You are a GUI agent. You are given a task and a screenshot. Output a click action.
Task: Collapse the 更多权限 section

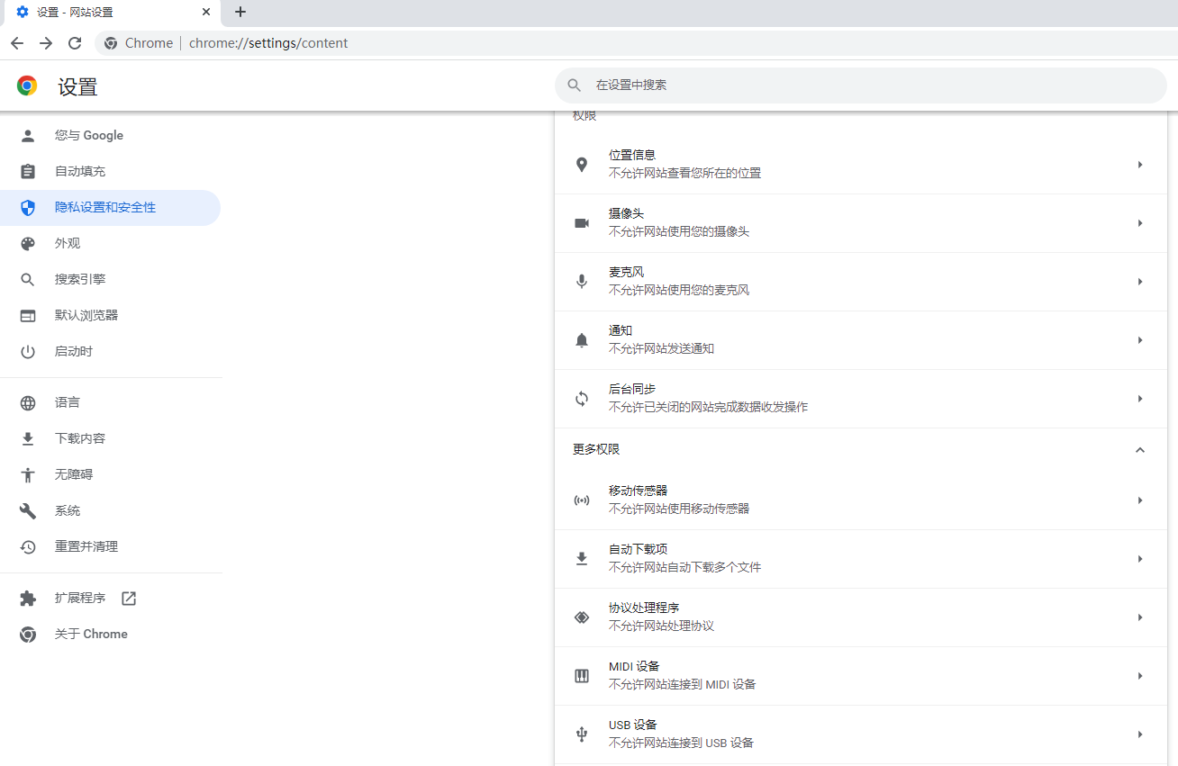(1139, 450)
